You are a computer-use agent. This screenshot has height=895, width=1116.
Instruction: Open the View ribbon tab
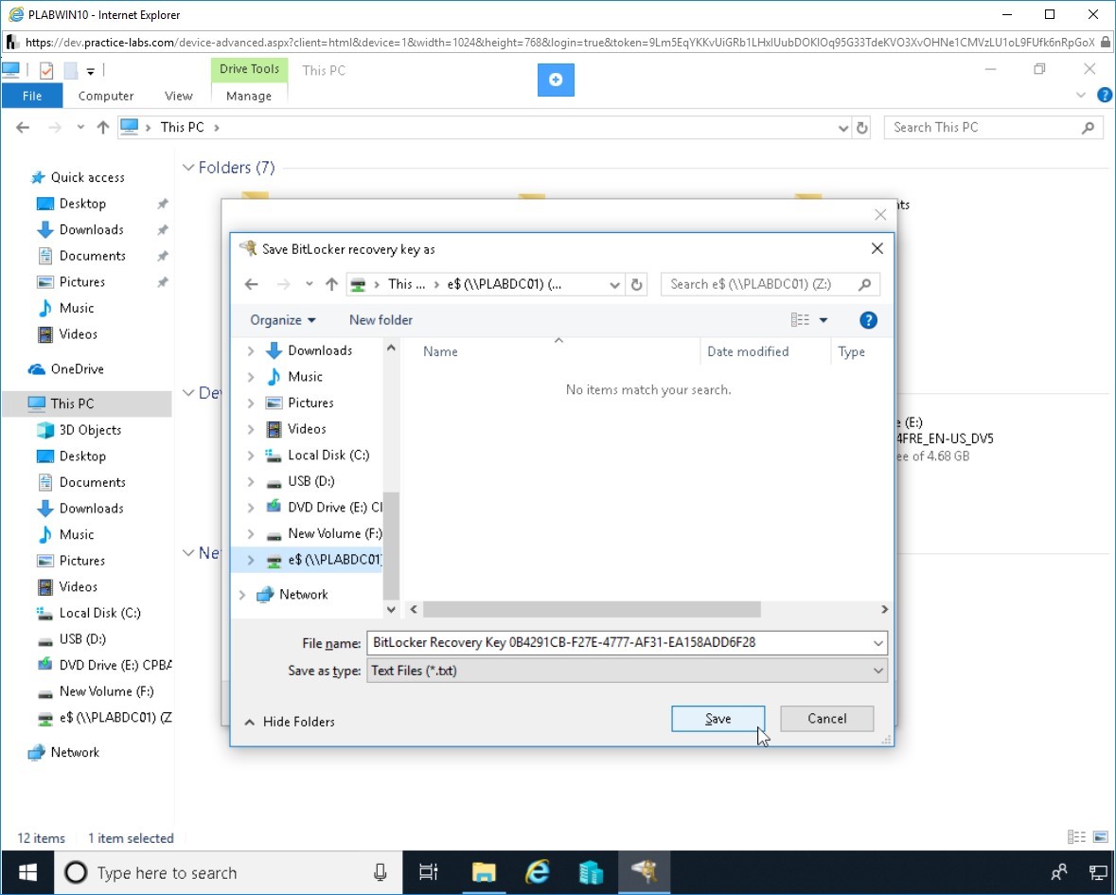[x=178, y=96]
